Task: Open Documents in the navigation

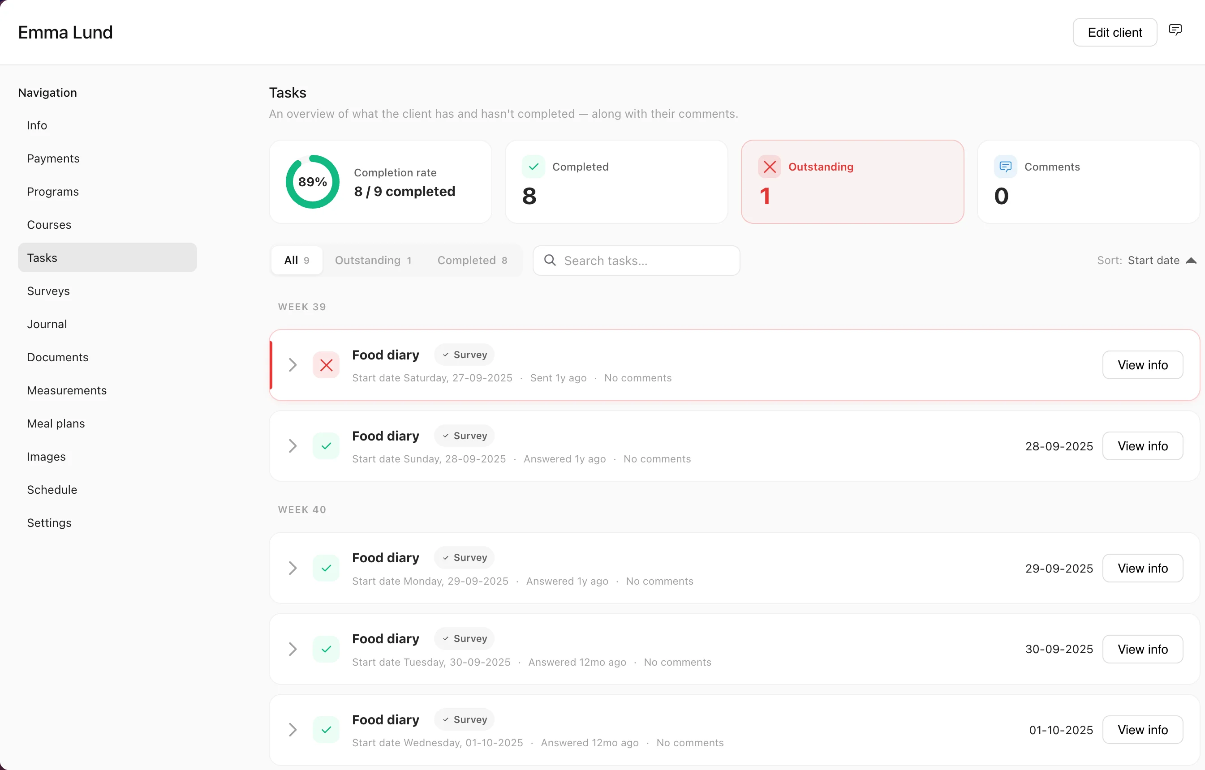Action: coord(57,357)
